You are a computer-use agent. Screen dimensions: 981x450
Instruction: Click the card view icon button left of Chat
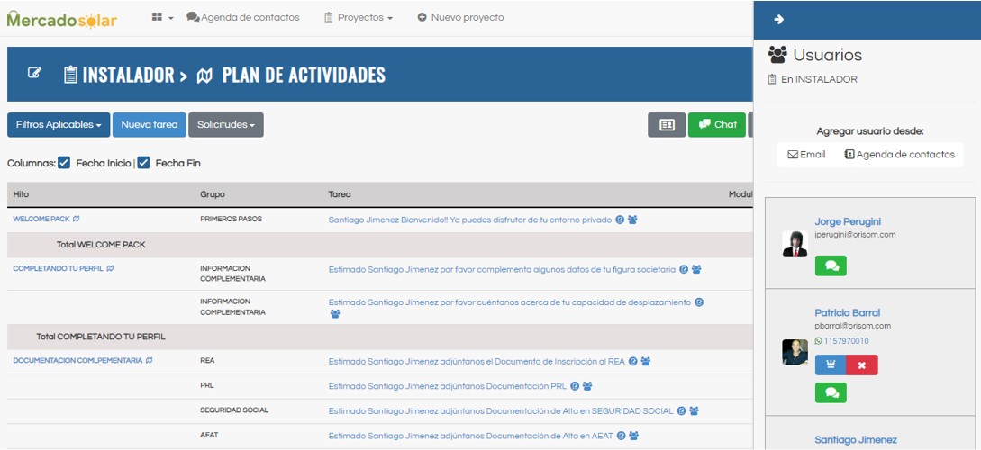click(x=667, y=125)
